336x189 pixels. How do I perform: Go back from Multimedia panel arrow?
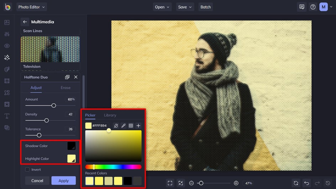25,22
